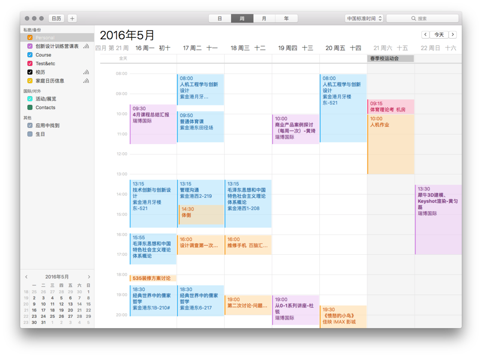This screenshot has height=357, width=482.
Task: Select 09:50 普通体育课 event
Action: [201, 126]
